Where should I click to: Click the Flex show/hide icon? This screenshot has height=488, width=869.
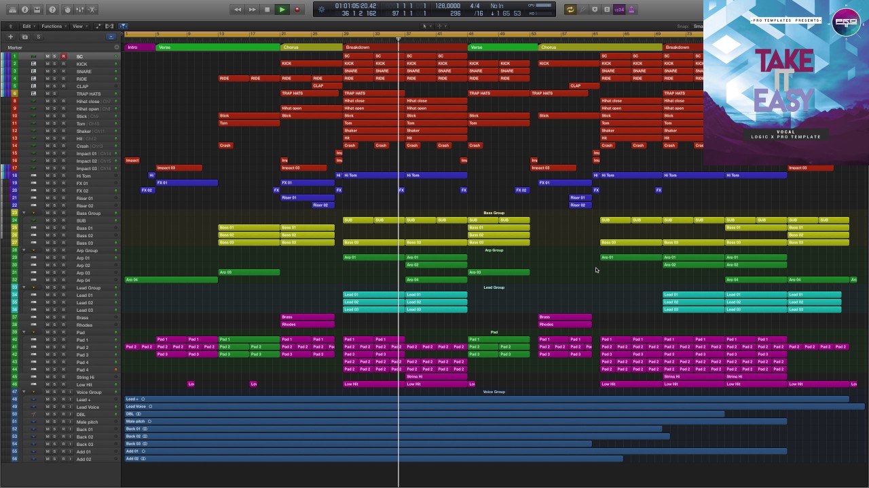[111, 26]
